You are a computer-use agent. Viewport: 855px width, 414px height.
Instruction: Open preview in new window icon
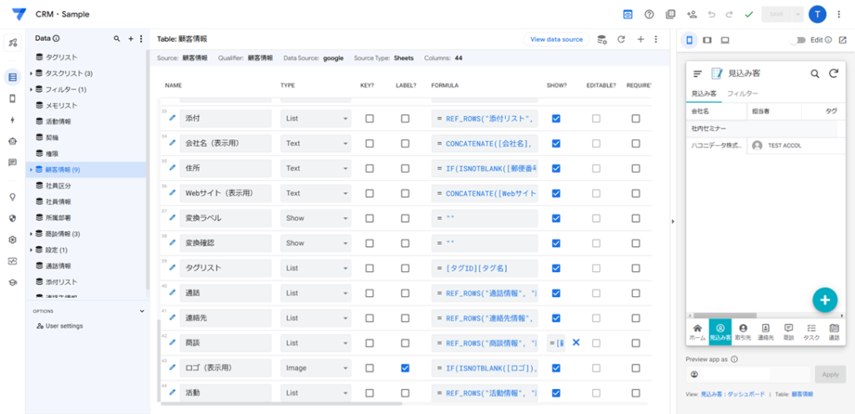842,40
